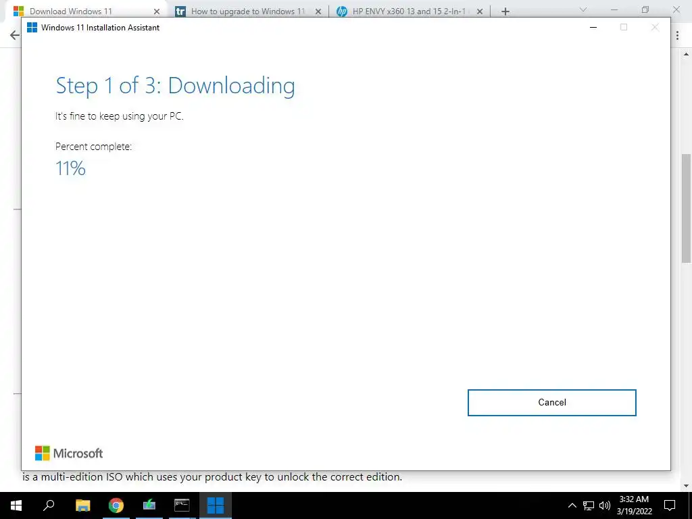Select Windows 11 Installation Assistant taskbar icon
This screenshot has width=692, height=519.
[x=216, y=505]
